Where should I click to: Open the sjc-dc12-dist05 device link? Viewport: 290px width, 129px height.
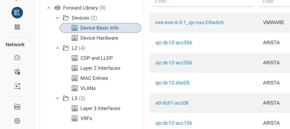tap(172, 83)
